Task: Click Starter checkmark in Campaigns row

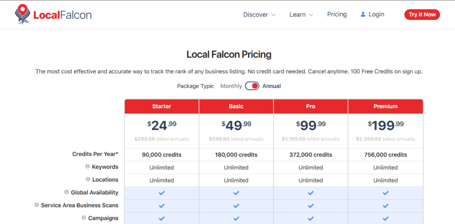Action: [x=162, y=218]
